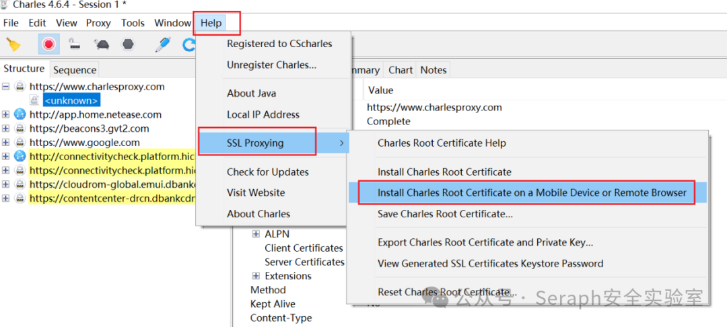
Task: Open the Edit menu
Action: 37,23
